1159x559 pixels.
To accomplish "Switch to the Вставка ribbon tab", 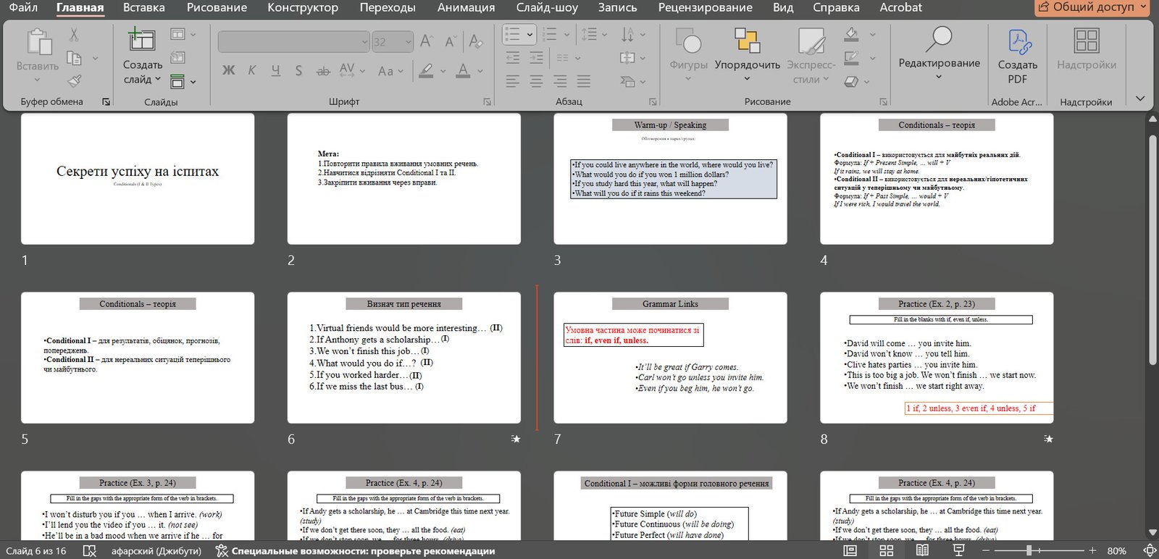I will pyautogui.click(x=143, y=8).
